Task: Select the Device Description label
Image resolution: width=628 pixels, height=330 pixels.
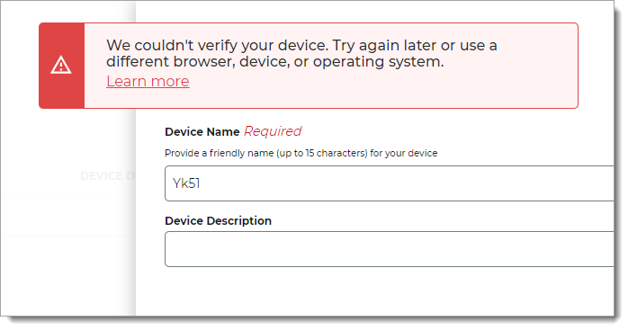Action: tap(219, 220)
